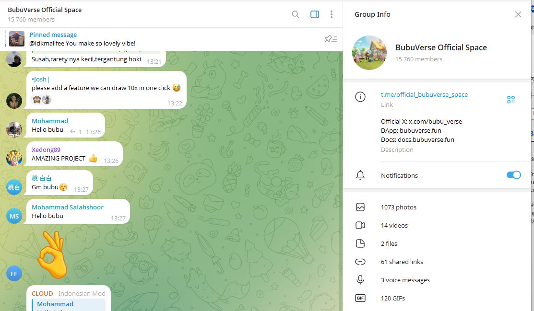The height and width of the screenshot is (311, 534).
Task: Open the 3 voice messages section
Action: tap(437, 280)
